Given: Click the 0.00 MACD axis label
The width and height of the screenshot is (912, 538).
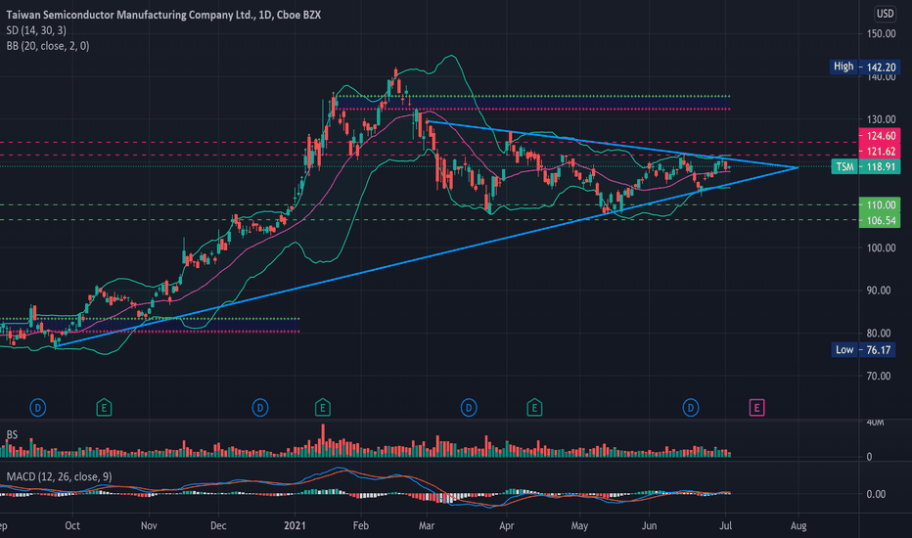Looking at the screenshot, I should [876, 494].
